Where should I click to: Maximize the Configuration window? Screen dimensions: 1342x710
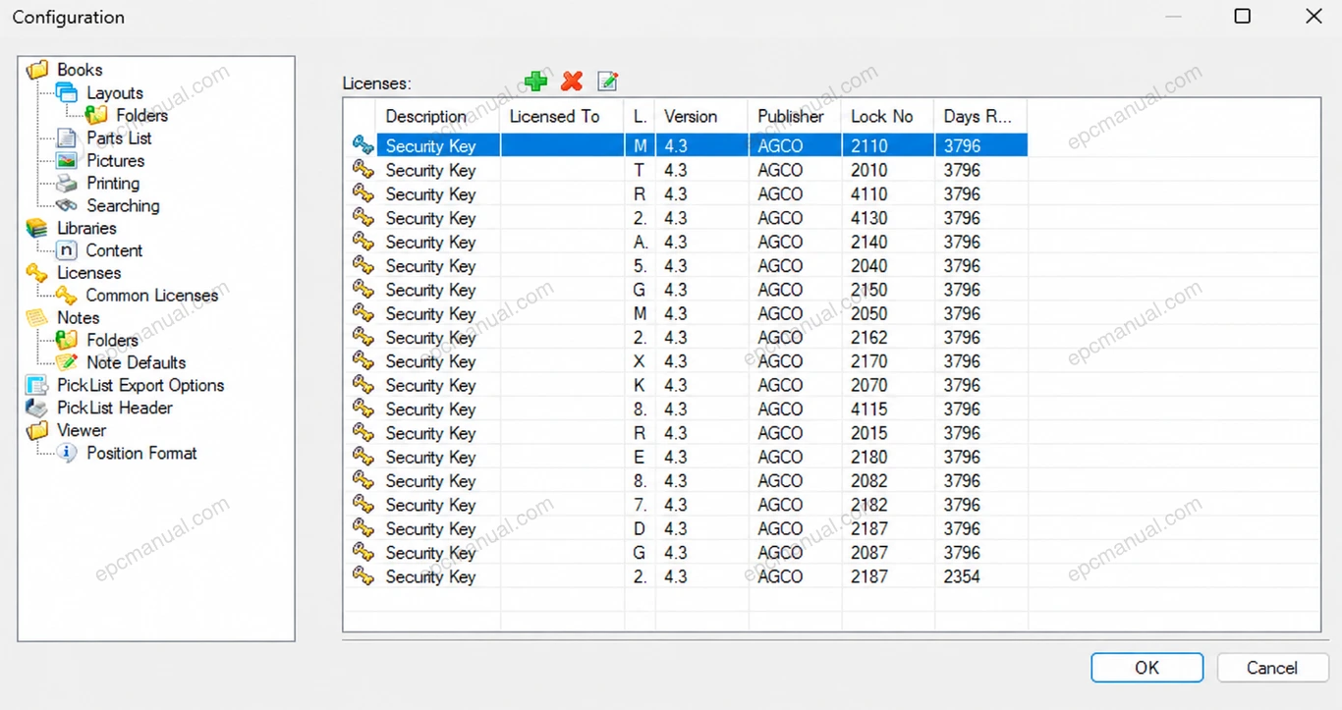[x=1242, y=17]
